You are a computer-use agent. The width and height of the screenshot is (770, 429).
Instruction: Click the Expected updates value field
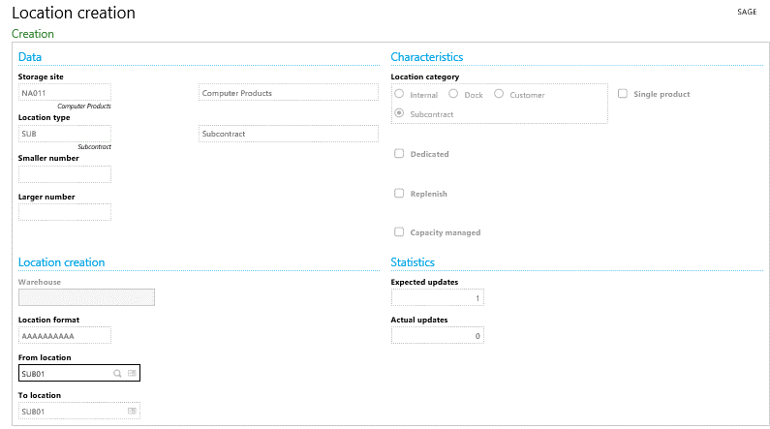coord(437,298)
